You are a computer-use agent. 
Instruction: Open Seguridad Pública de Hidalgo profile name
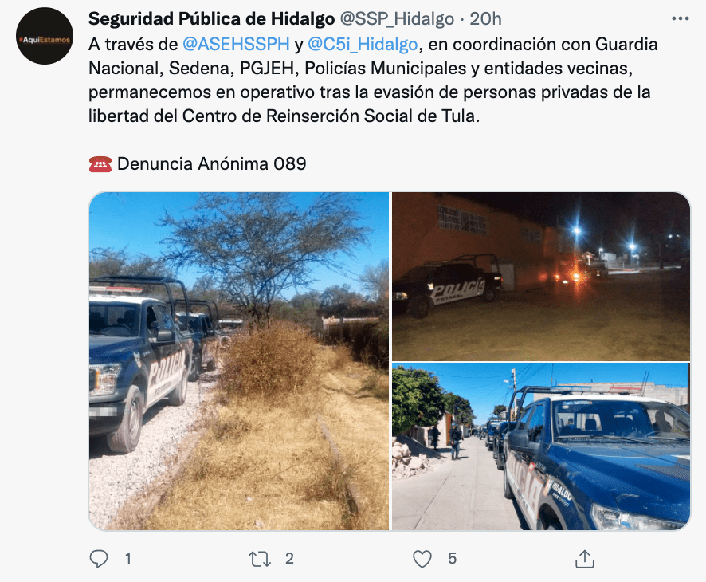(211, 18)
